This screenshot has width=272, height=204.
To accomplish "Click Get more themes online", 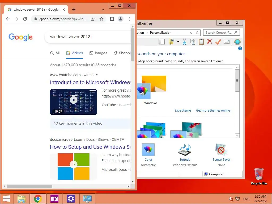I will pyautogui.click(x=213, y=110).
